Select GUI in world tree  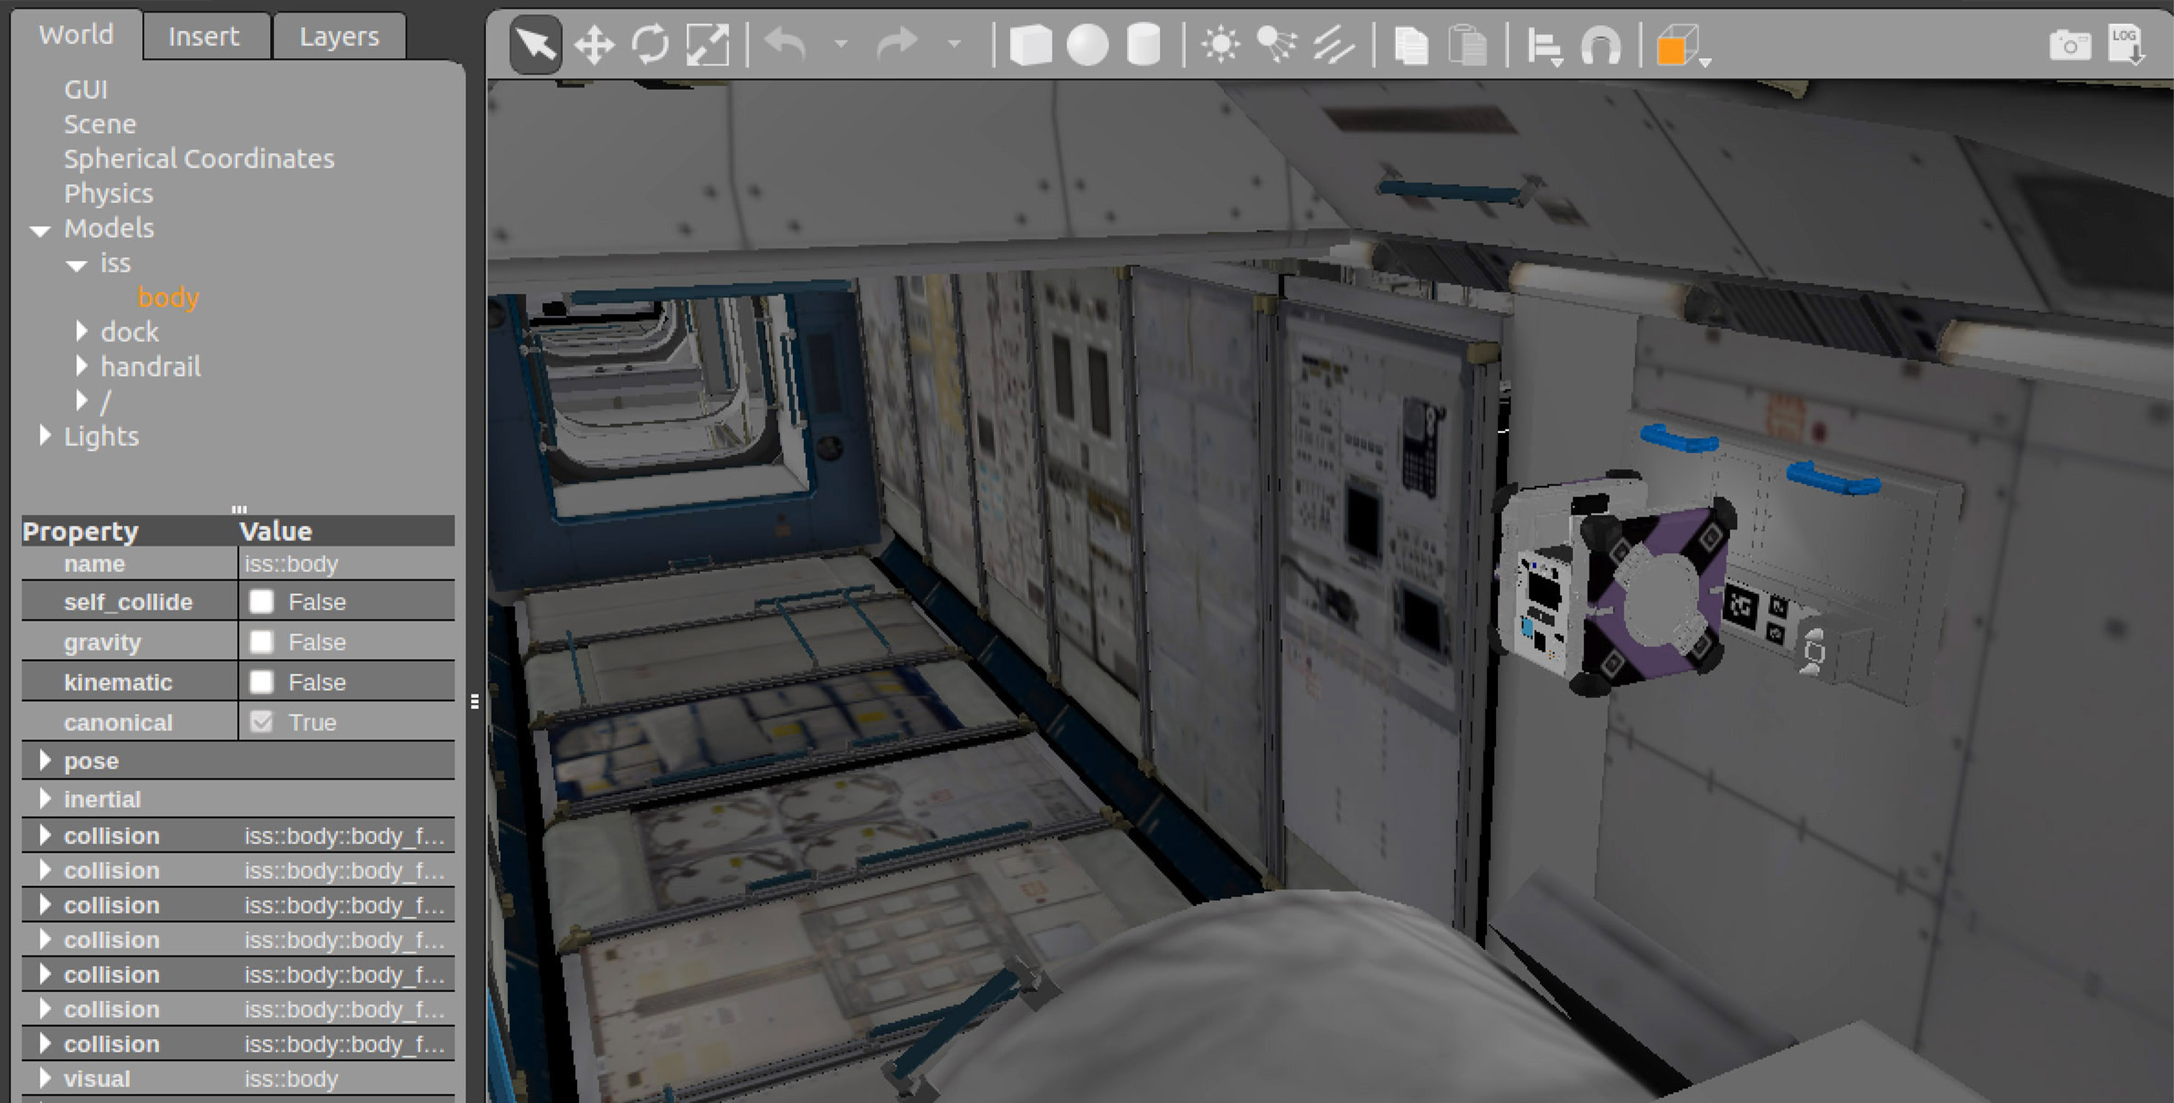point(86,90)
